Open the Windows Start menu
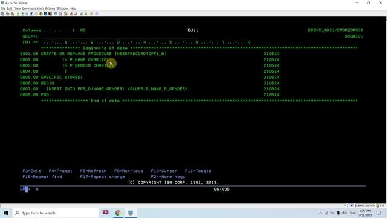 (6, 213)
